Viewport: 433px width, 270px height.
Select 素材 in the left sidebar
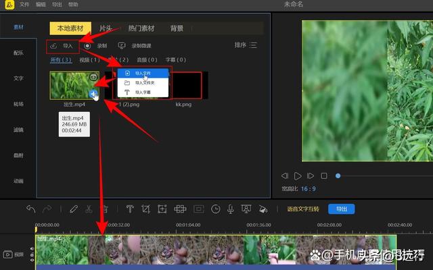(18, 27)
